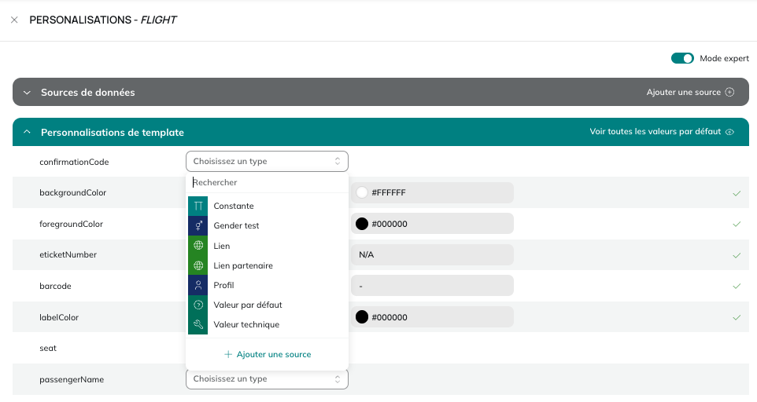Select the Lien partenaire option

[267, 265]
